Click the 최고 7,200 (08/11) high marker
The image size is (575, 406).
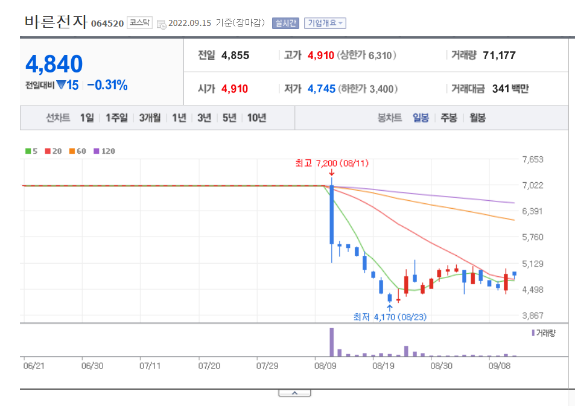332,163
